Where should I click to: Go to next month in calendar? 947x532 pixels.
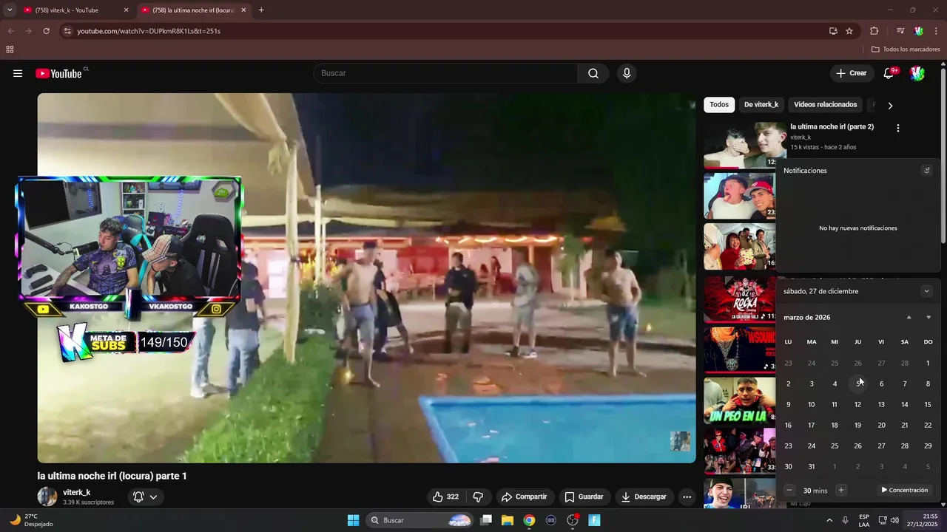929,317
